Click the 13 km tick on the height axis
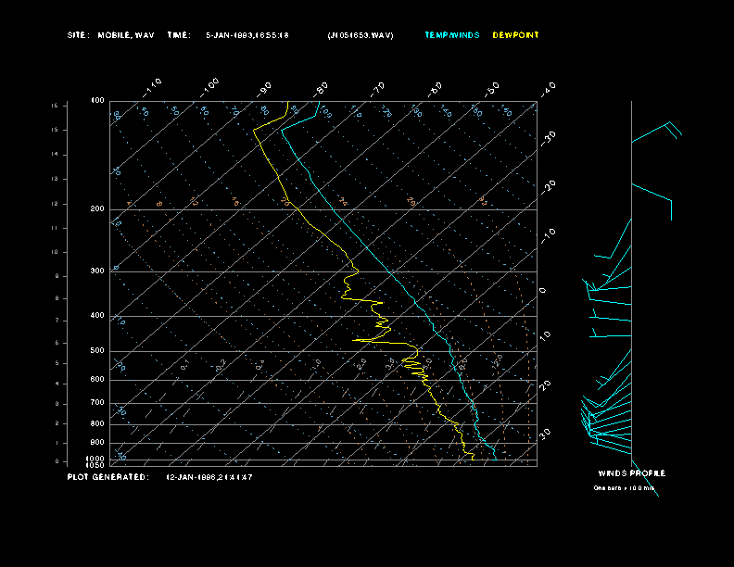 click(x=55, y=179)
